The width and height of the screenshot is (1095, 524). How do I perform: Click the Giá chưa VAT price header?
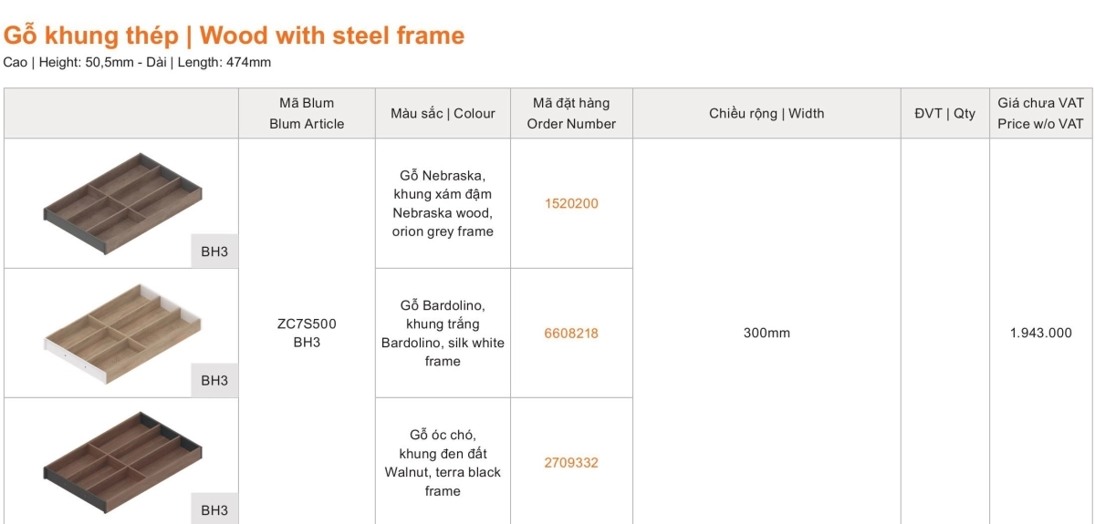coord(1040,114)
